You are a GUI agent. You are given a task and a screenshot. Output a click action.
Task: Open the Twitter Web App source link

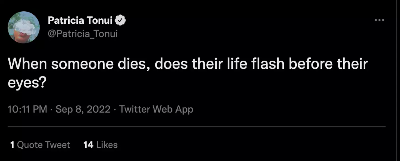156,109
